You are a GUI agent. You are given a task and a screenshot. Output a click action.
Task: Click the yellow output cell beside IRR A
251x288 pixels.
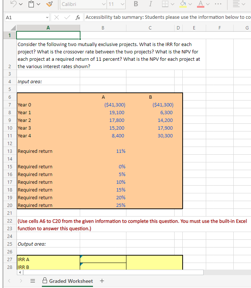[103, 259]
